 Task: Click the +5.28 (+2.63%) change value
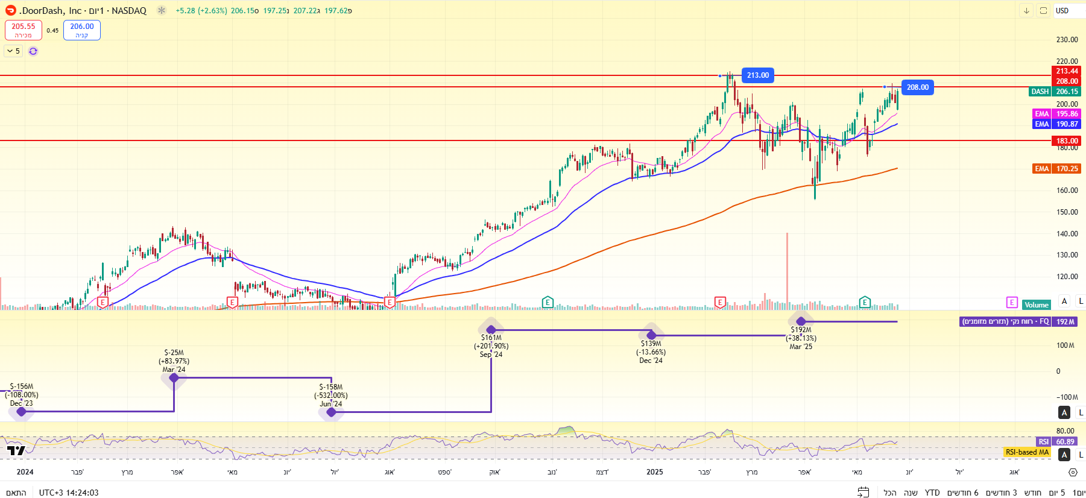pyautogui.click(x=201, y=11)
